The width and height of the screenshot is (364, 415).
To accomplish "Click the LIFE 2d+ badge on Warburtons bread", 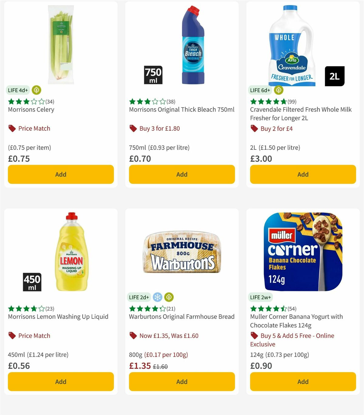I will pos(139,297).
